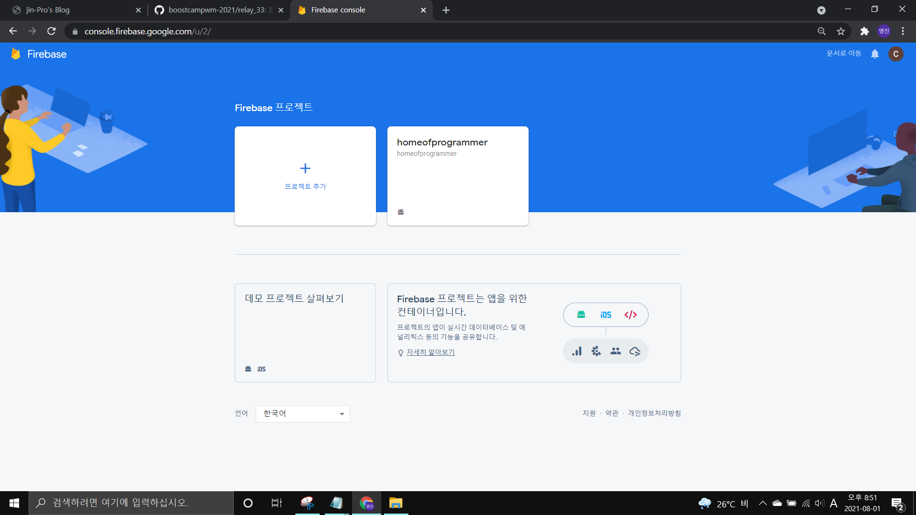916x515 pixels.
Task: Click the Android icon on homeofprogrammer card
Action: tap(401, 211)
